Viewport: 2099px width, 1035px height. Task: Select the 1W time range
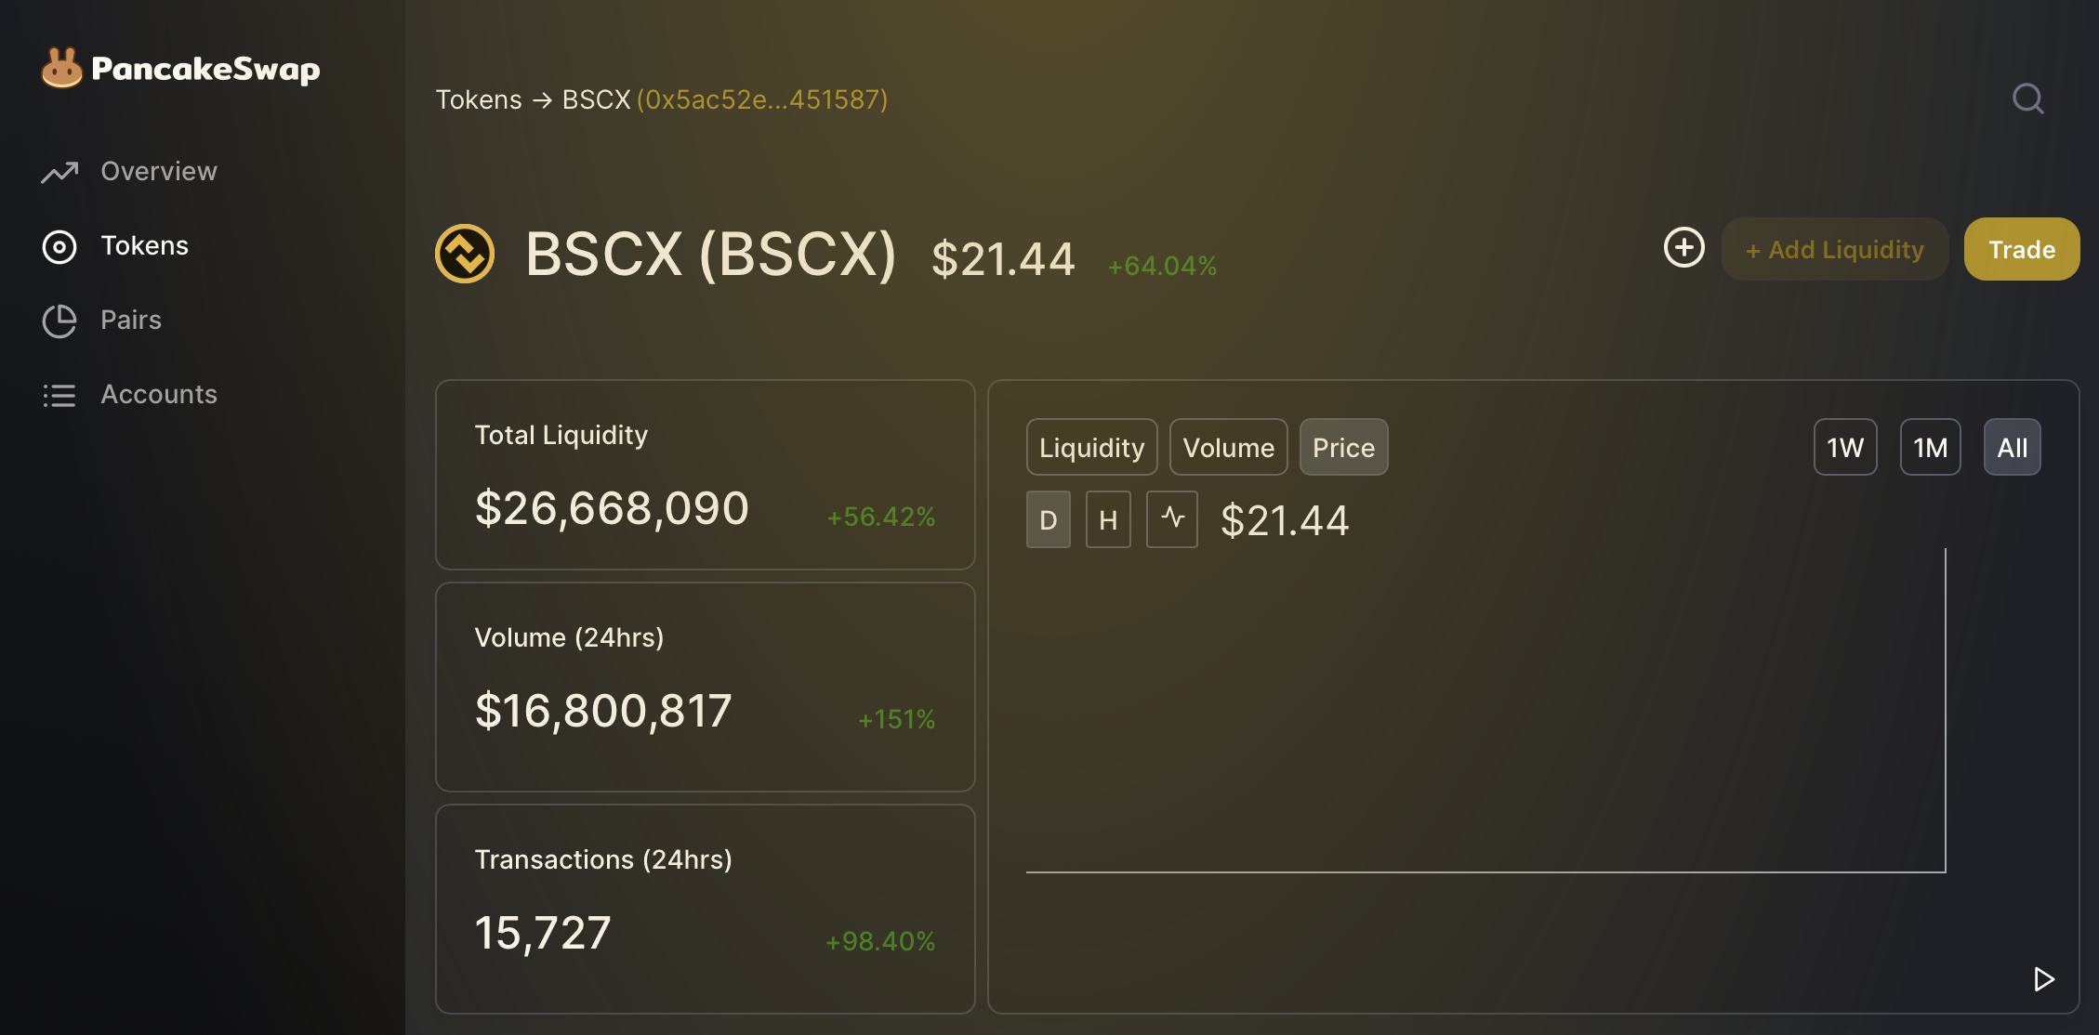coord(1845,447)
